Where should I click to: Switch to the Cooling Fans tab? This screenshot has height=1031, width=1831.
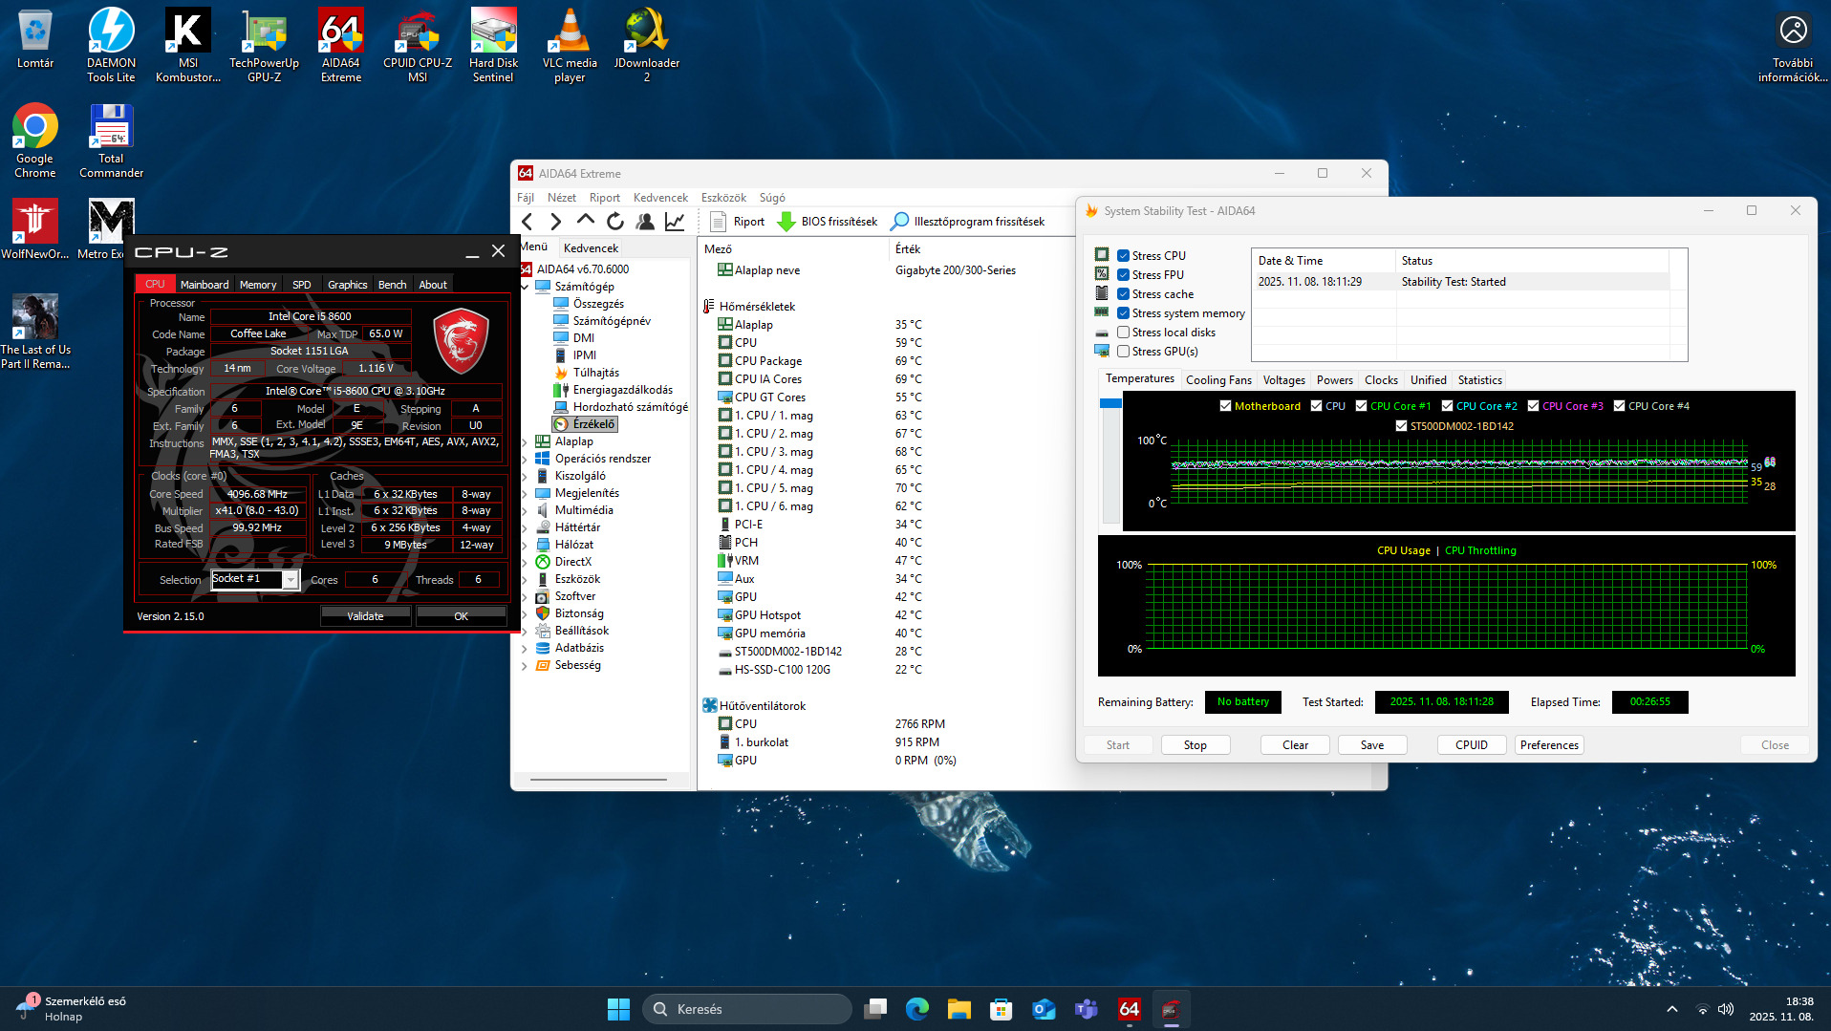click(1217, 380)
